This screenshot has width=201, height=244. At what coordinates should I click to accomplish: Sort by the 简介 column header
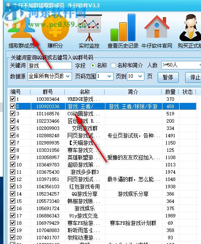click(133, 92)
